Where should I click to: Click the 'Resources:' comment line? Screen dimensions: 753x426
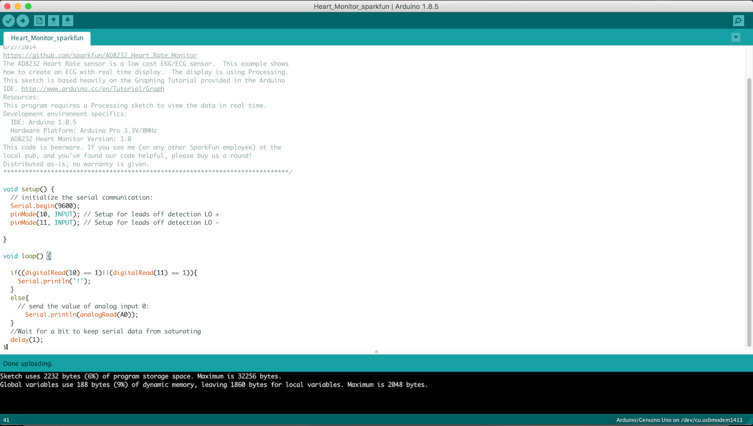pyautogui.click(x=21, y=97)
